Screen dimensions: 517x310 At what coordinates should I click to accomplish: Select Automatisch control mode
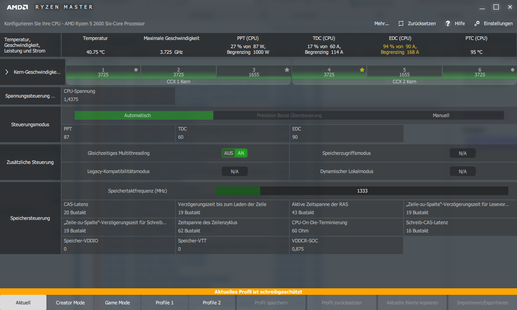[144, 115]
